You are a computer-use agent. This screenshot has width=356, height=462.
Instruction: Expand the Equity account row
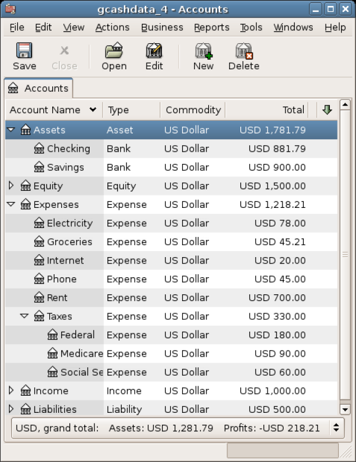[11, 186]
